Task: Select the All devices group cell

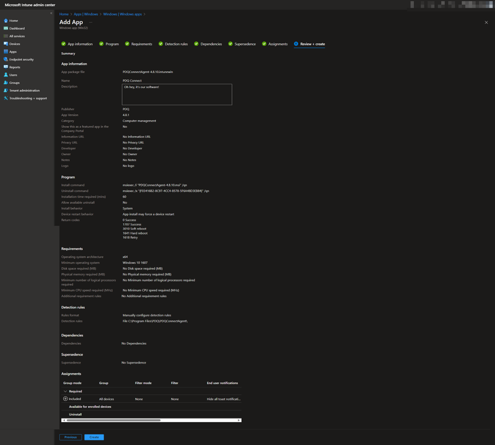Action: pyautogui.click(x=107, y=399)
